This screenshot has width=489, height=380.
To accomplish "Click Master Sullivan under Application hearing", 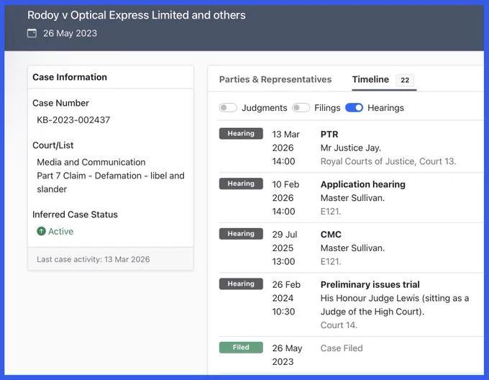I will click(352, 198).
